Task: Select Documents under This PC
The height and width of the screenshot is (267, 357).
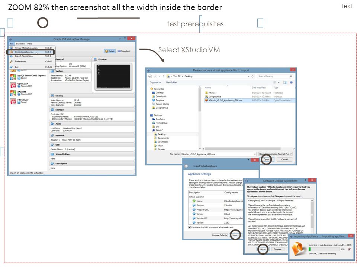Action: coord(163,138)
